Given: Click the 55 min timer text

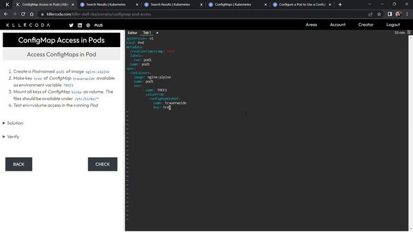Looking at the screenshot, I should [399, 33].
